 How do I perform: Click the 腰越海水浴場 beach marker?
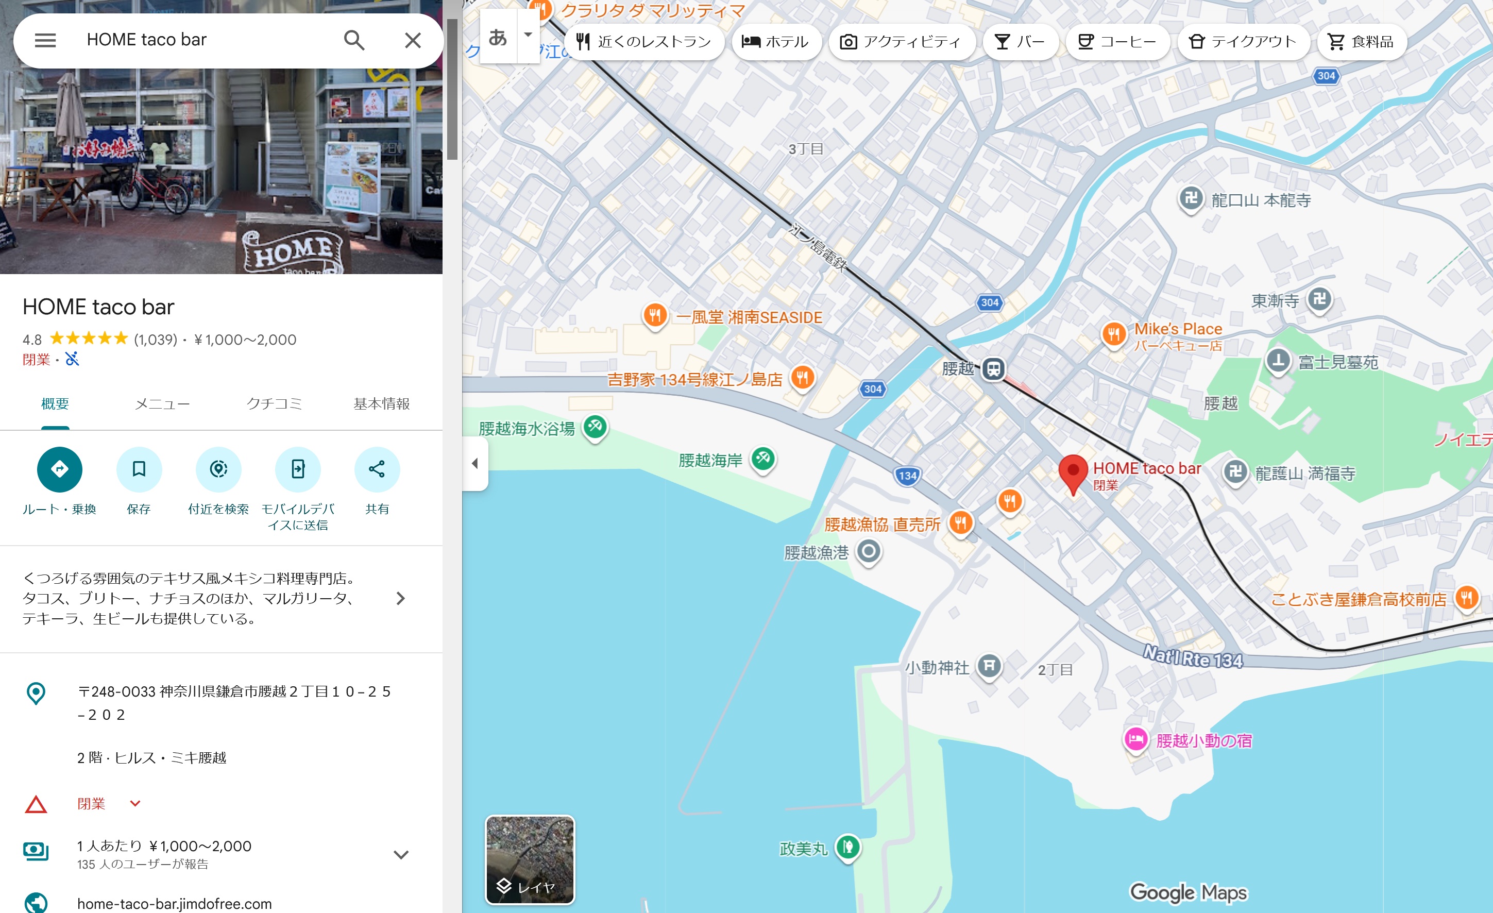pos(595,427)
